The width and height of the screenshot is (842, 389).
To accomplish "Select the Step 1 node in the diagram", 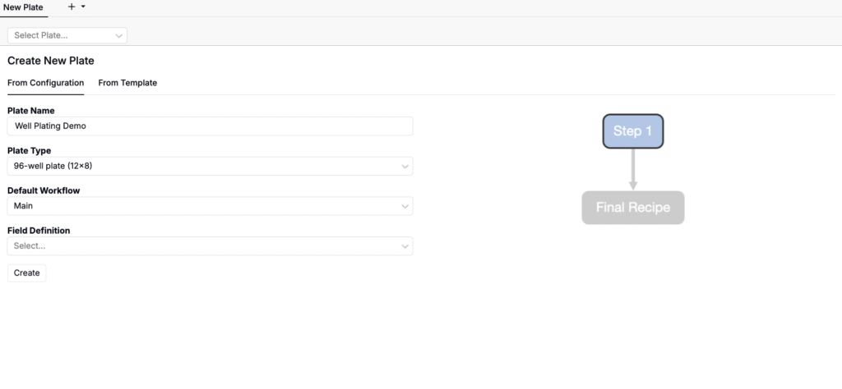I will [632, 131].
